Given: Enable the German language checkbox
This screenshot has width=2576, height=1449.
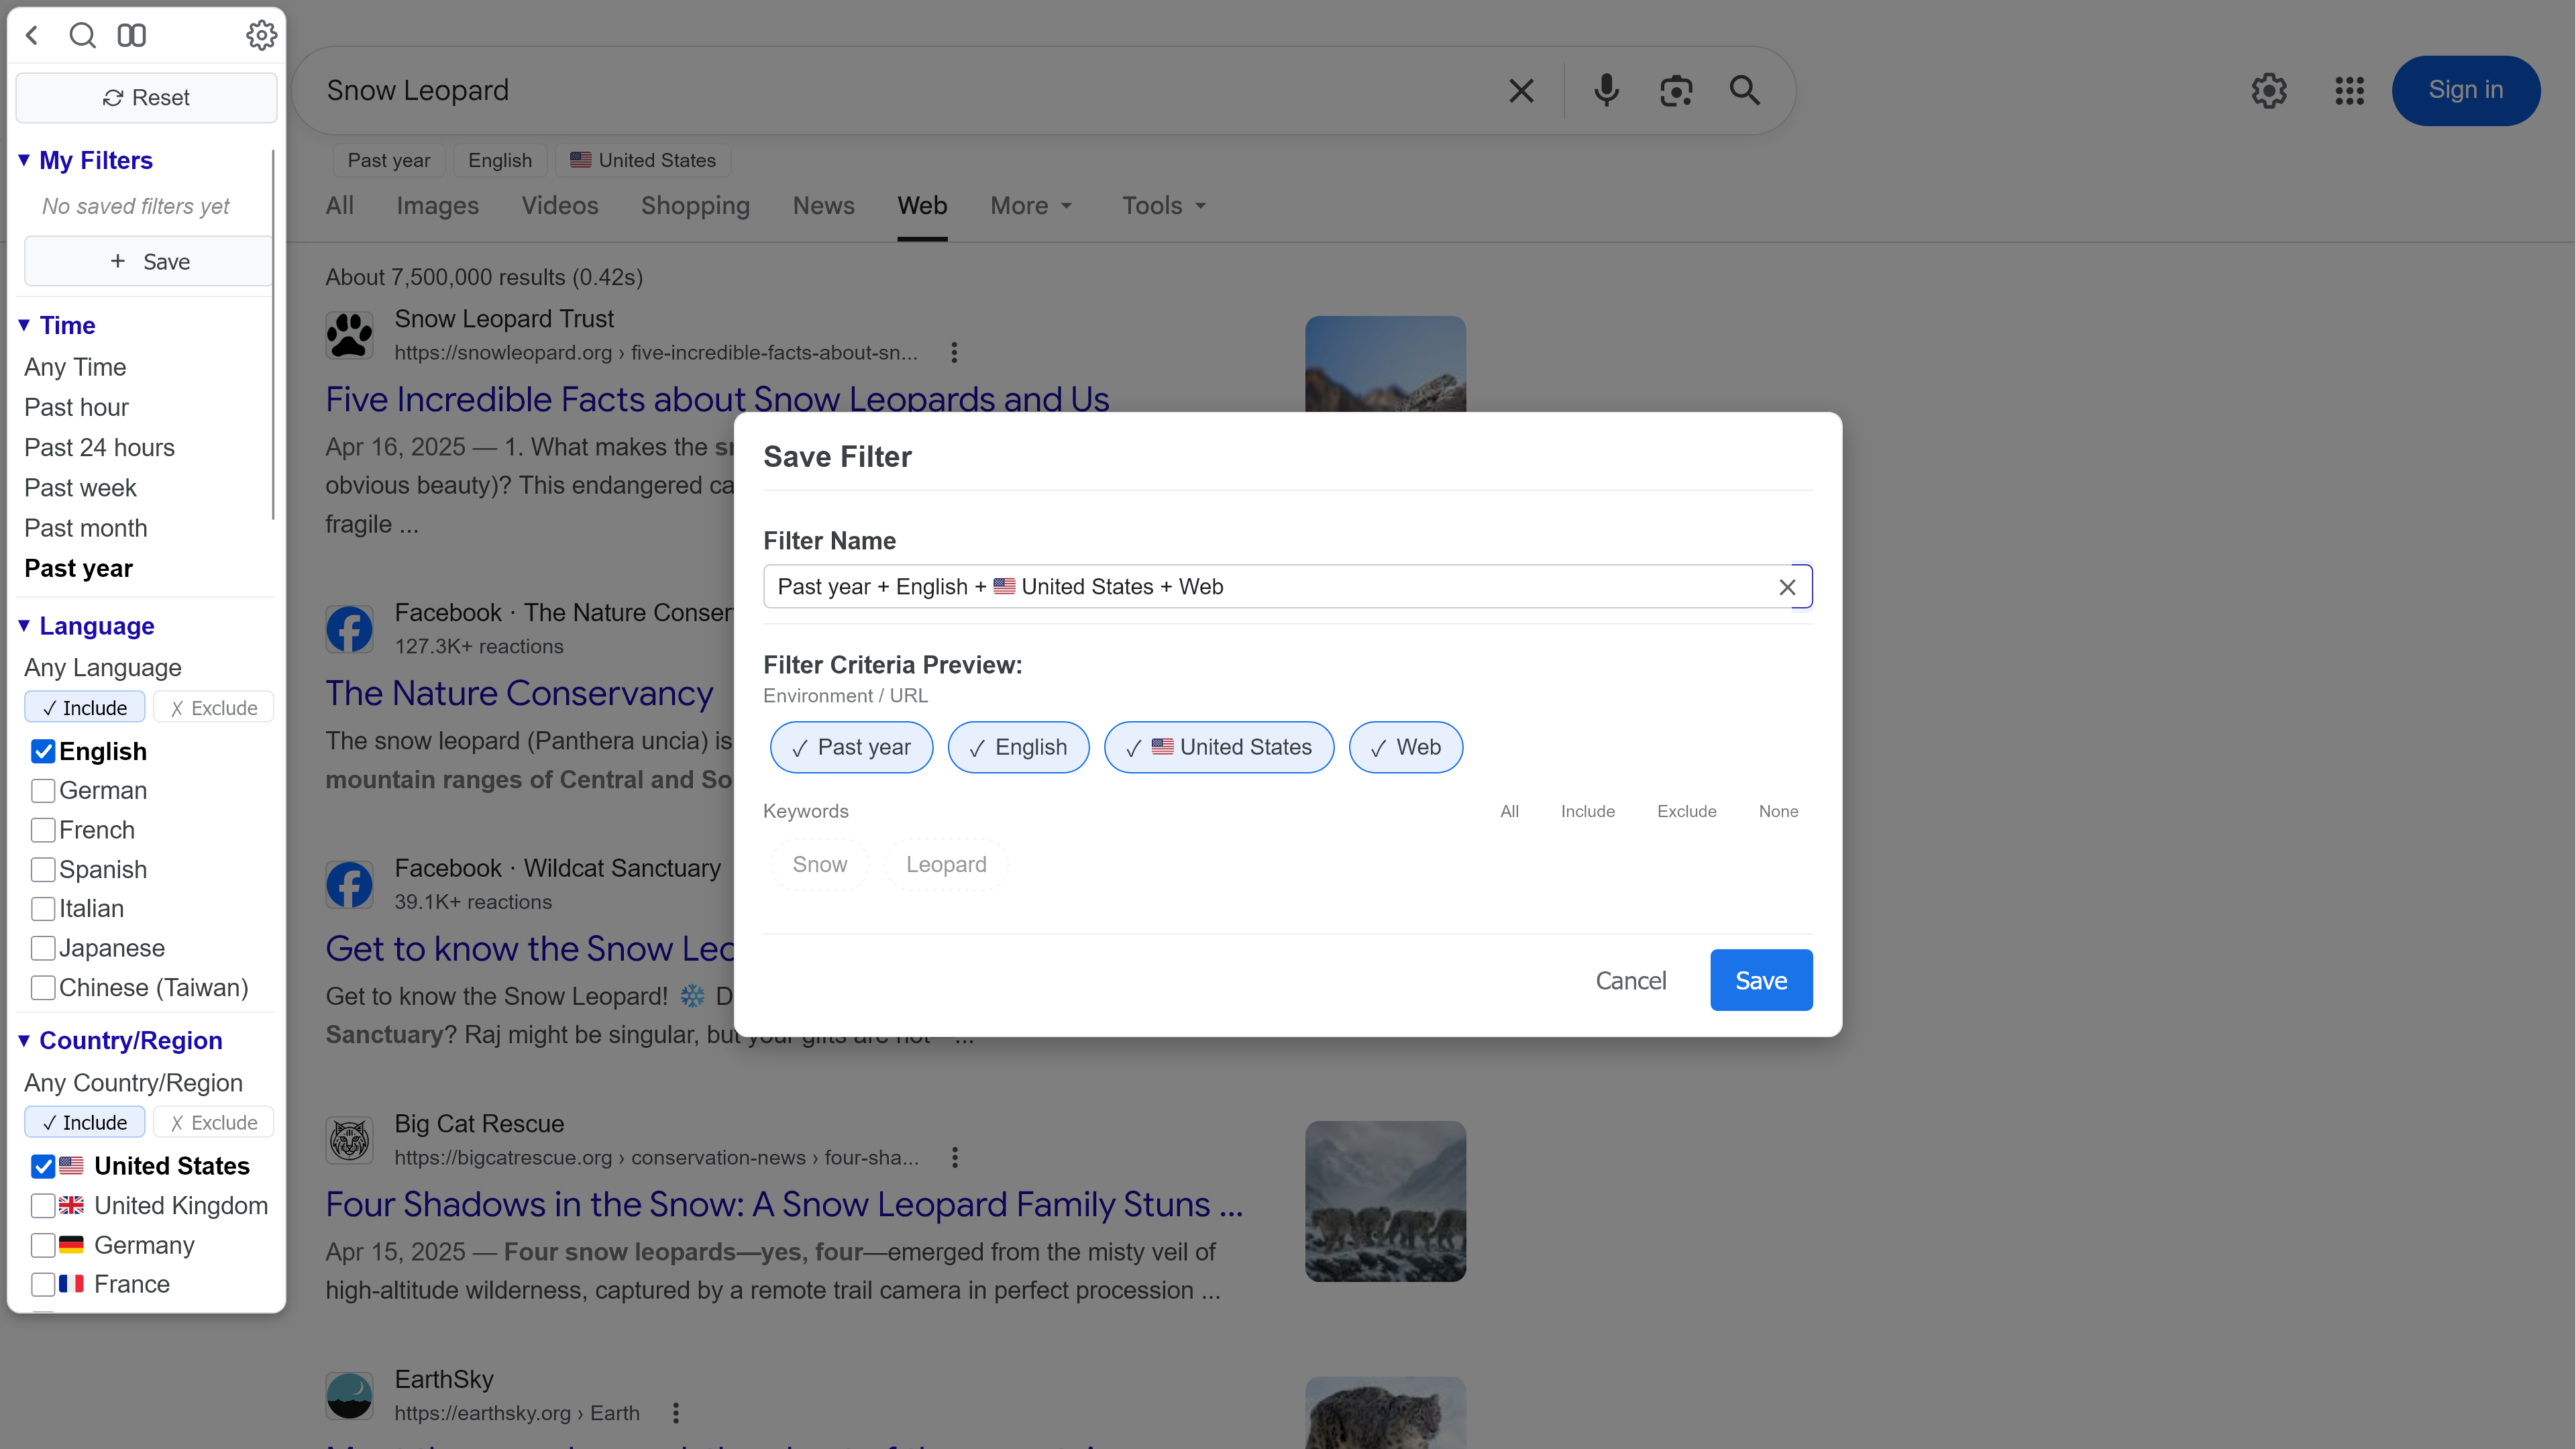Looking at the screenshot, I should pos(43,790).
